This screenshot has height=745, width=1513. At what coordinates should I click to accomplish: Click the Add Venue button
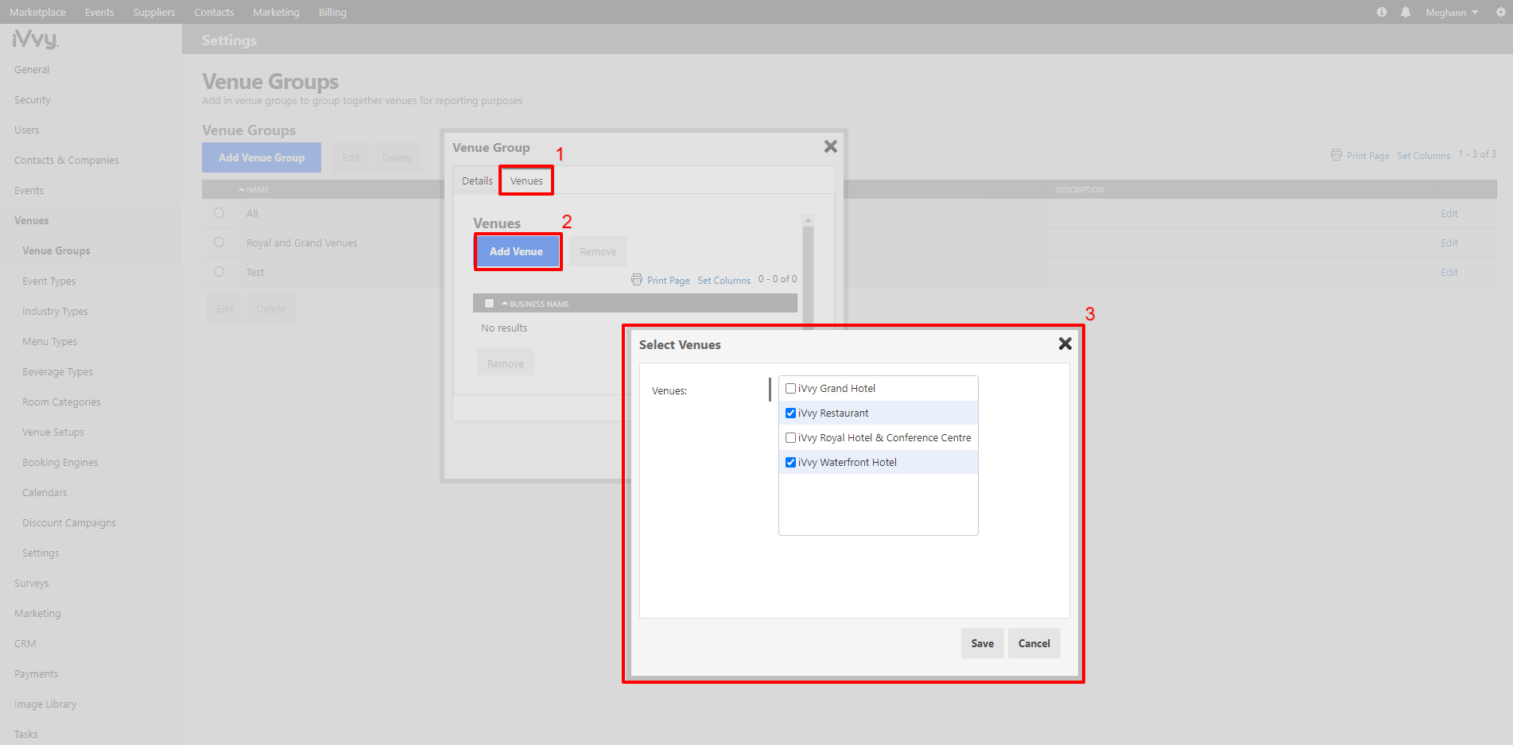517,251
